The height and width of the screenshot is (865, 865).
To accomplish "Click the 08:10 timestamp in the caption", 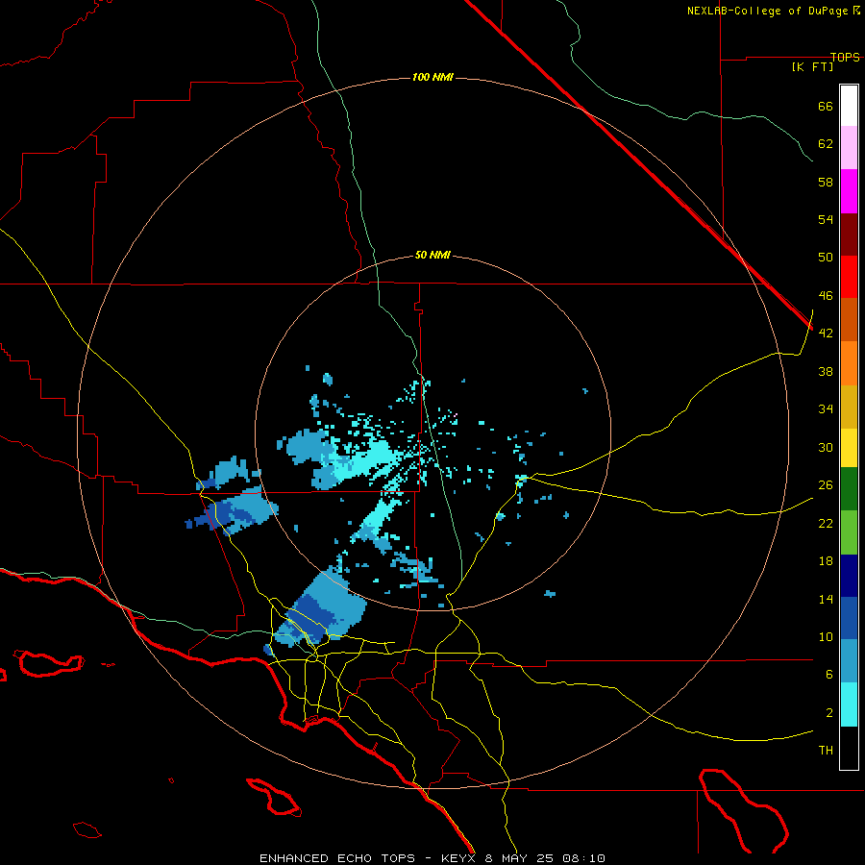I will [583, 858].
